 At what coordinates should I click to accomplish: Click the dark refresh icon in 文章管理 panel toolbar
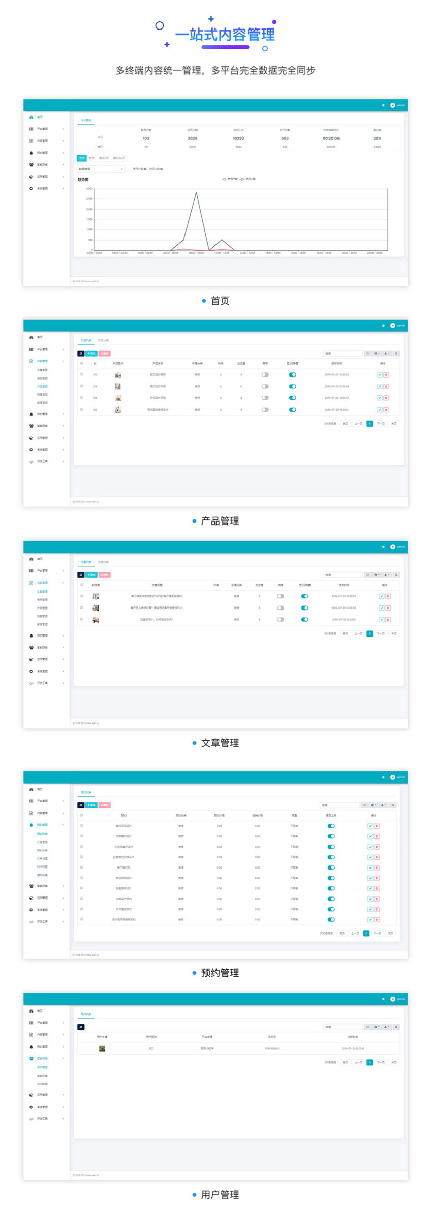[x=81, y=575]
